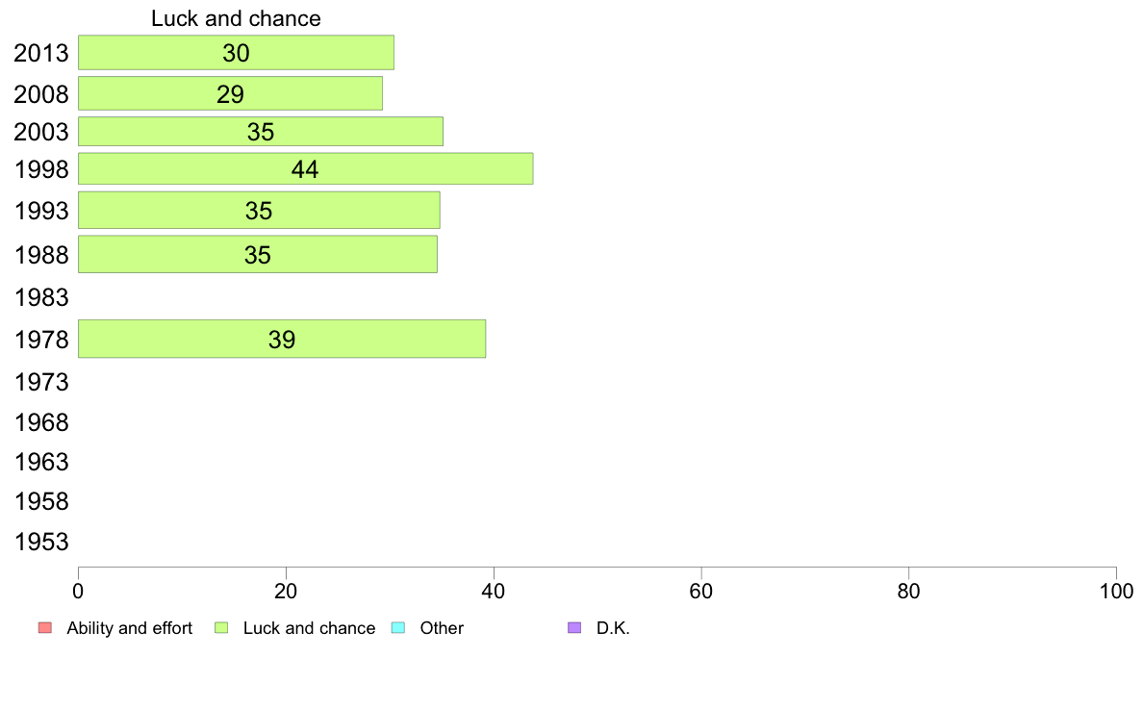Select the 1993 bar showing 35
The image size is (1143, 708).
(259, 210)
